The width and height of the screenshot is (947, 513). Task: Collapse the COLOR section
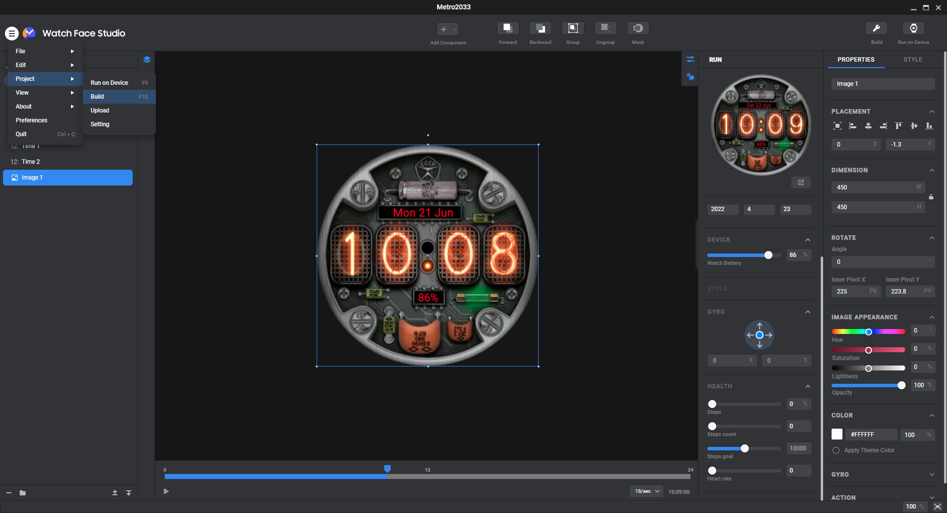click(x=932, y=415)
